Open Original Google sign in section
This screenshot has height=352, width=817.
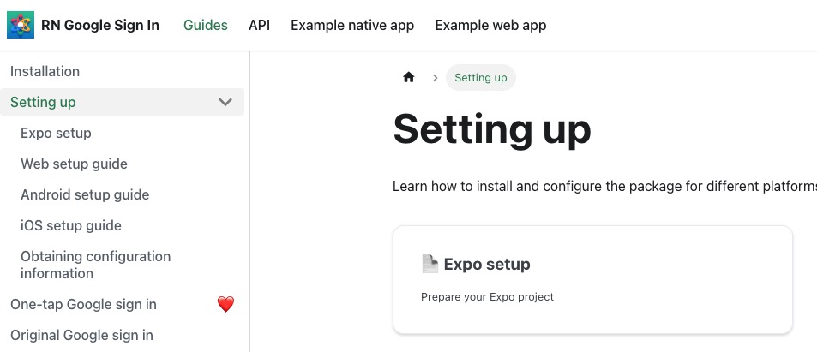[81, 335]
